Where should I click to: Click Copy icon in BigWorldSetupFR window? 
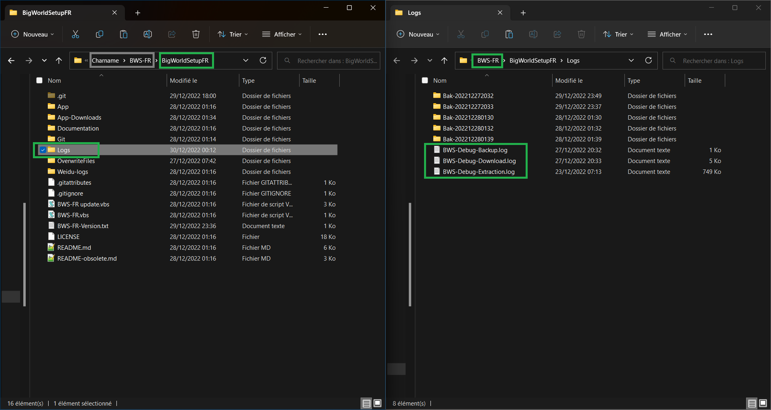(x=100, y=34)
